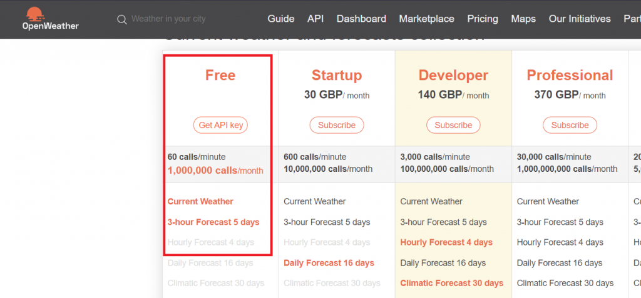Click Daily Forecast 16 days in Professional plan
Screen dimensions: 641x298
pyautogui.click(x=560, y=263)
